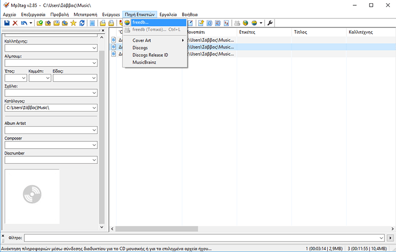Save tags with the floppy disk icon
This screenshot has width=396, height=252.
pos(7,23)
